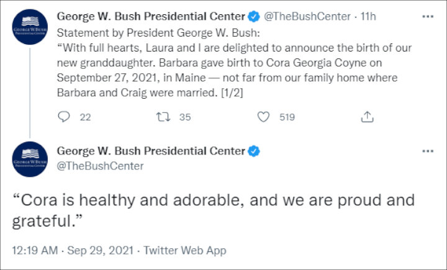Open three-dot menu on second tweet

tap(428, 151)
